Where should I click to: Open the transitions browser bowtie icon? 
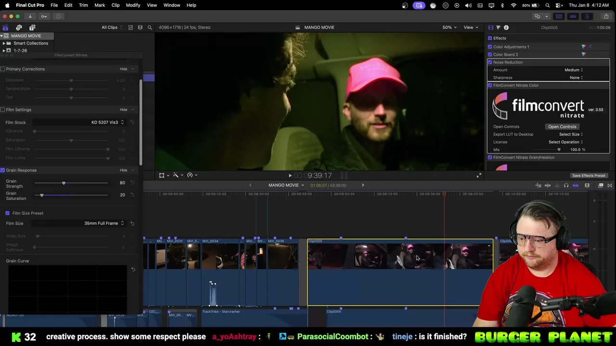coord(610,185)
